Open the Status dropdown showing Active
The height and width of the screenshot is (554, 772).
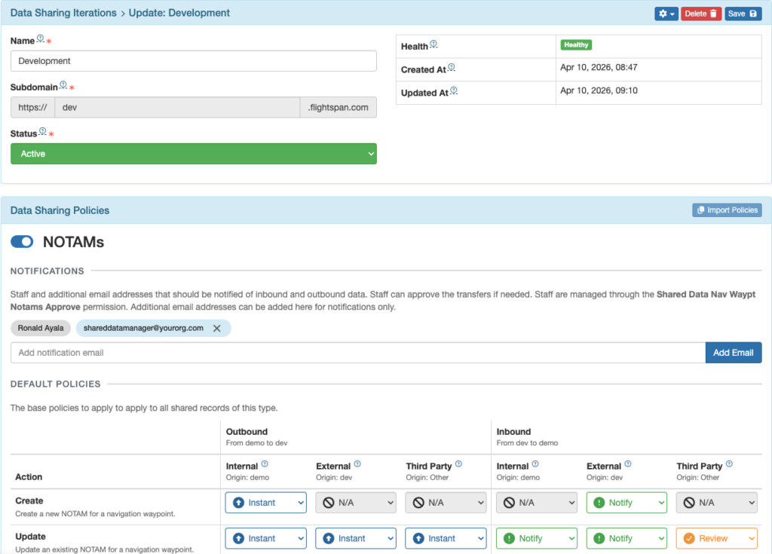click(x=193, y=154)
